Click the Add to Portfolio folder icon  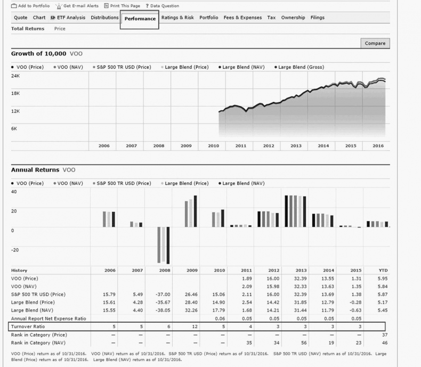[x=14, y=6]
